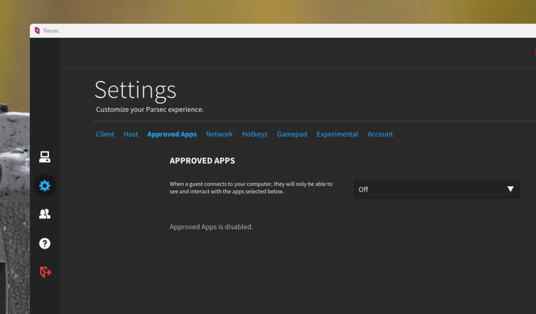Open the Network settings tab
Viewport: 536px width, 314px height.
(220, 134)
